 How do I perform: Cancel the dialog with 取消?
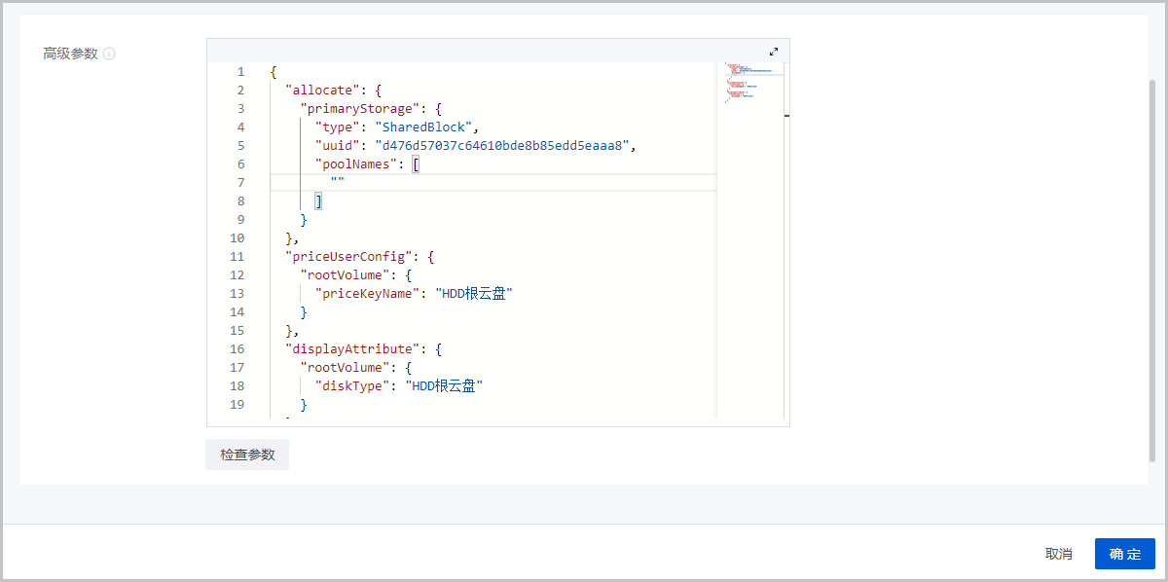[x=1058, y=554]
